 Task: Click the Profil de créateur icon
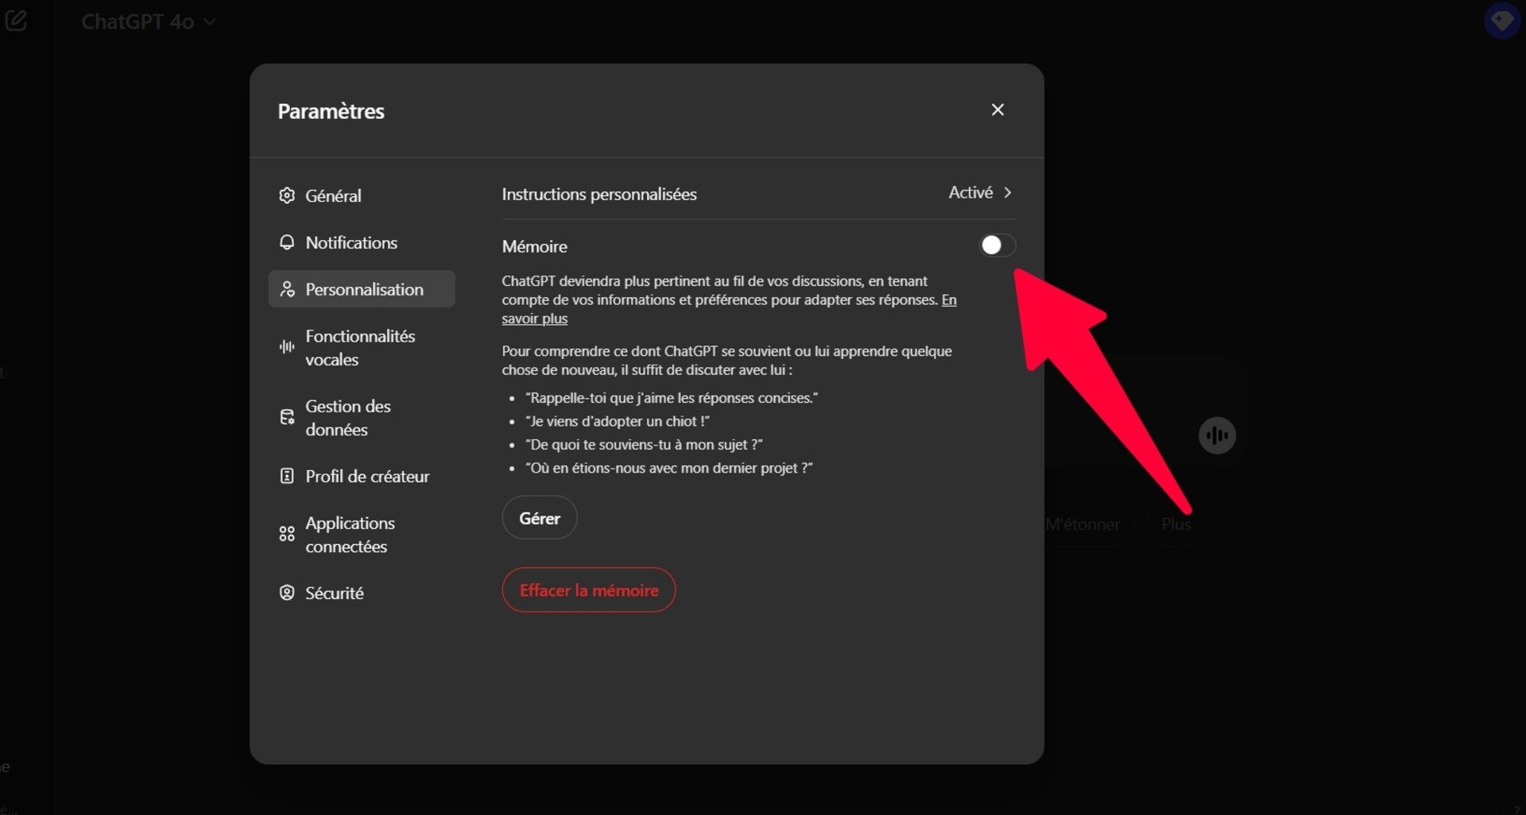[287, 476]
